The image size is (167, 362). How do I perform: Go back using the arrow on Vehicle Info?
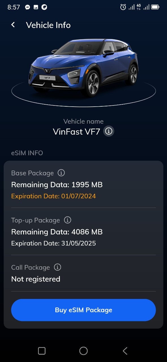13,25
